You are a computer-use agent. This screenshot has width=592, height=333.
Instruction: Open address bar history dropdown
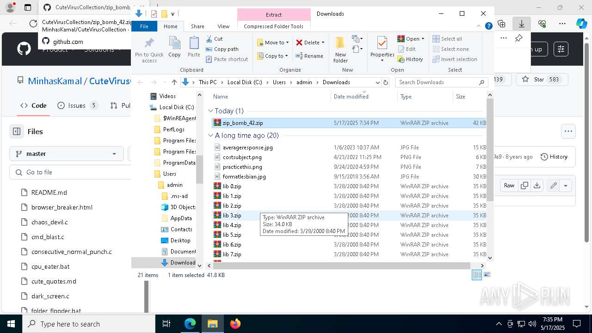(377, 82)
